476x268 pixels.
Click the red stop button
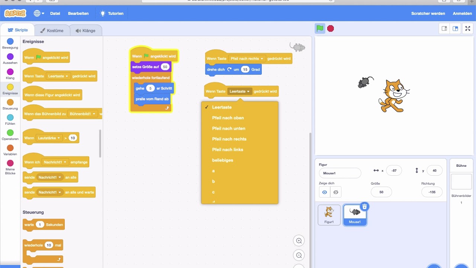[x=331, y=28]
